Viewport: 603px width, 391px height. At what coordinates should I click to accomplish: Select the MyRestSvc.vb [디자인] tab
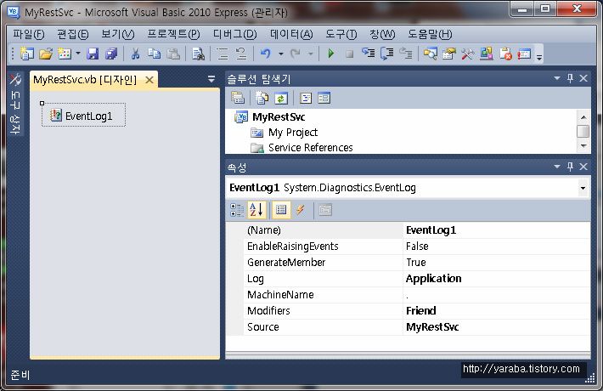point(85,80)
